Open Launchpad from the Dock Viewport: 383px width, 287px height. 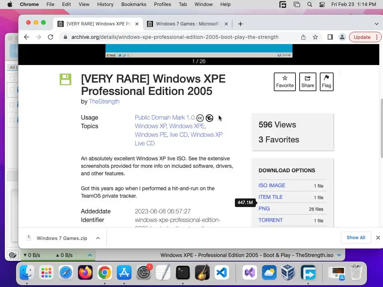coord(46,272)
